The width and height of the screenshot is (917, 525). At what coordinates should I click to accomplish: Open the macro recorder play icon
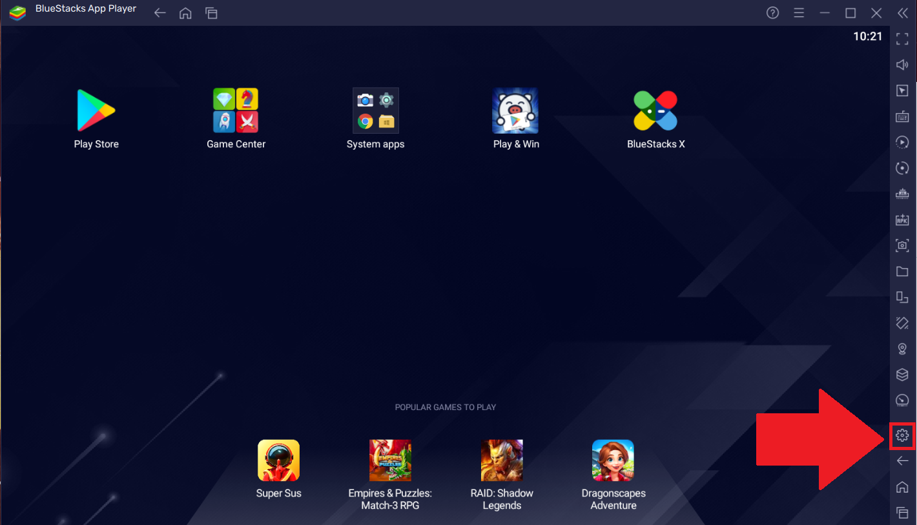pyautogui.click(x=902, y=142)
